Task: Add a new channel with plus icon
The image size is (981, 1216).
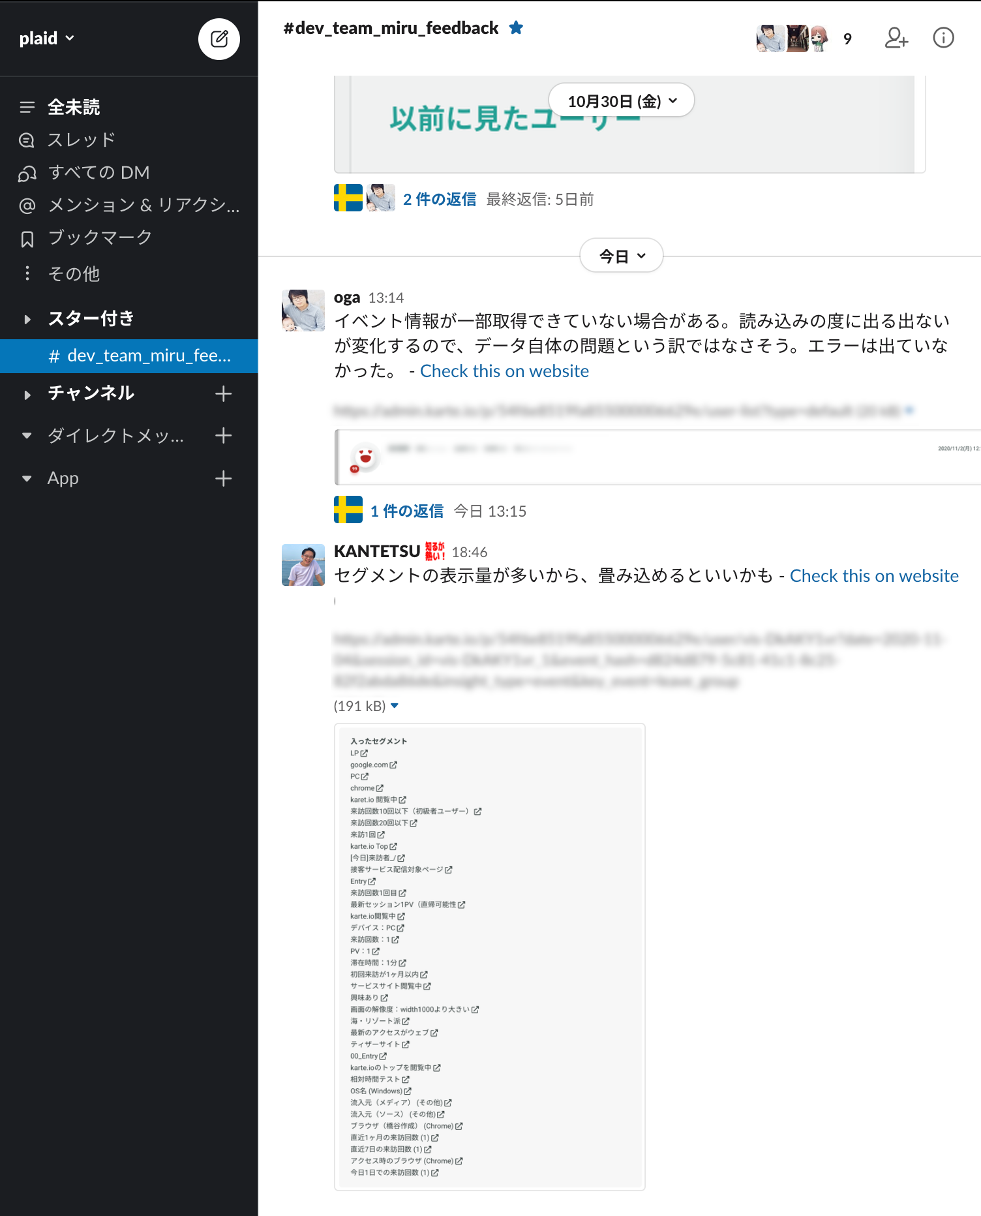Action: [x=223, y=393]
